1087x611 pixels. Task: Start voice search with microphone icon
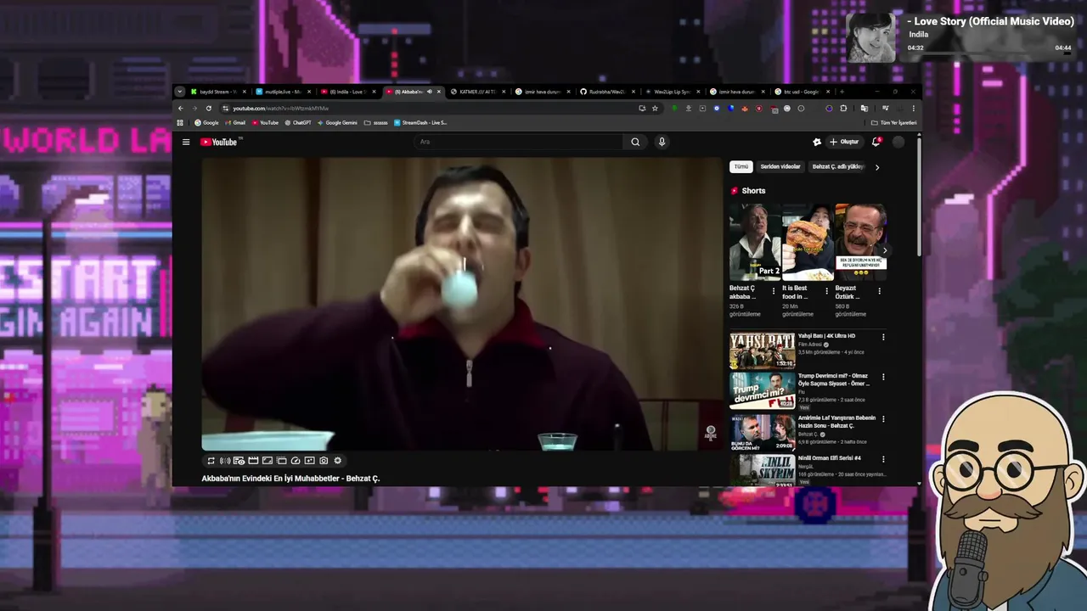click(662, 142)
